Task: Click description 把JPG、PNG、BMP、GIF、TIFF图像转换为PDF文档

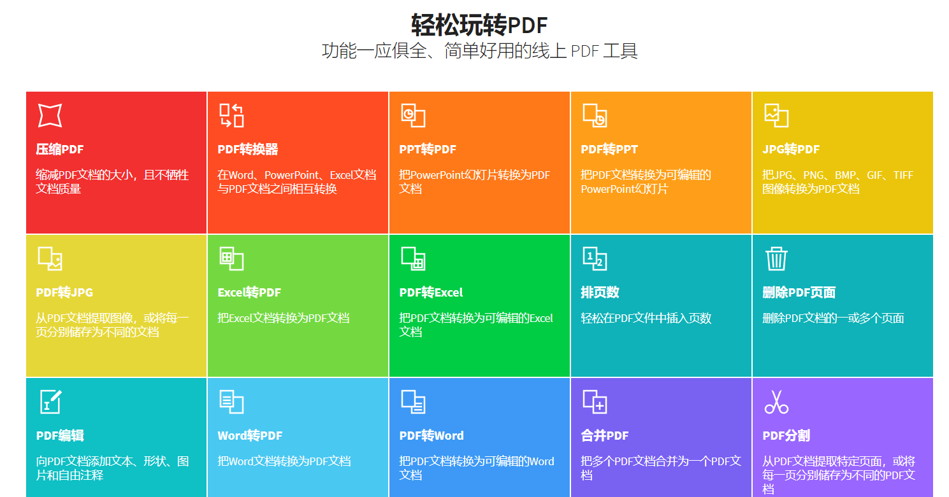Action: pyautogui.click(x=838, y=182)
